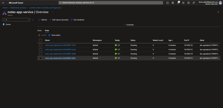
Task: Close the service blade with the X
Action: [x=218, y=12]
